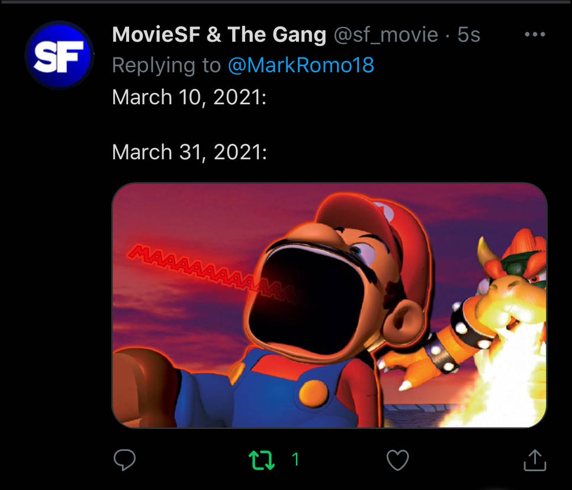Reply using the speech bubble icon
The height and width of the screenshot is (490, 572).
pyautogui.click(x=124, y=459)
